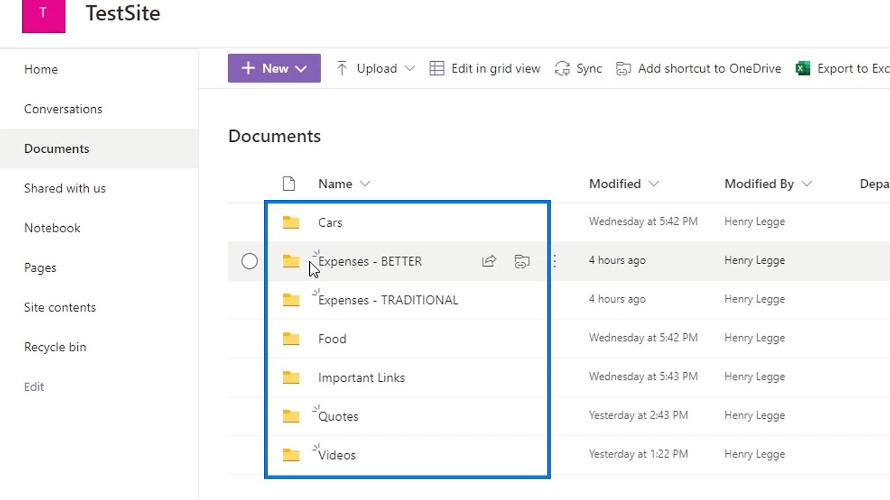Select Documents in the side navigation
The width and height of the screenshot is (890, 500).
click(57, 149)
